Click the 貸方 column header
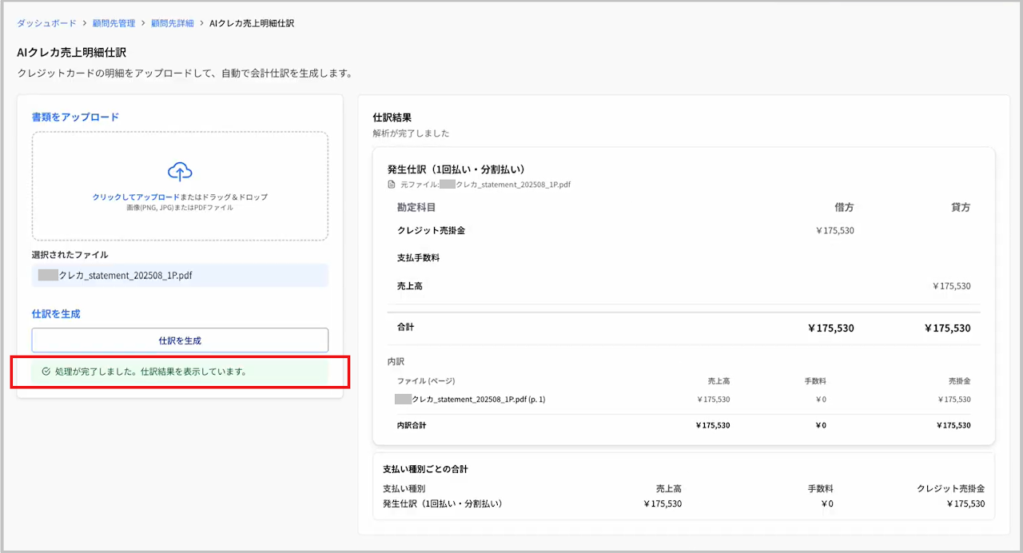 (x=961, y=207)
